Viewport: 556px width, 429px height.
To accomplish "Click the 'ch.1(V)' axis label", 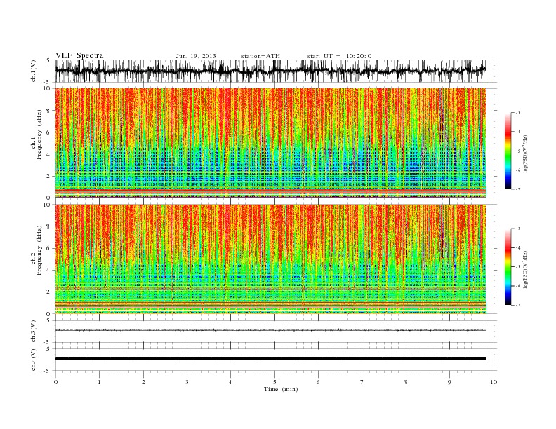I will click(34, 71).
